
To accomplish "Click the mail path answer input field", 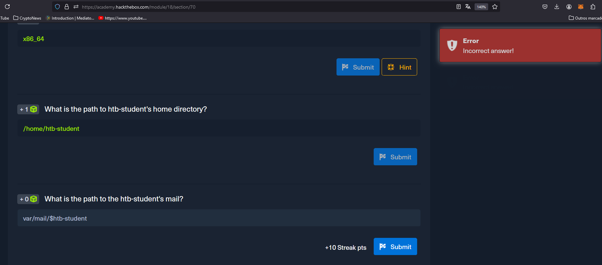I will coord(219,218).
